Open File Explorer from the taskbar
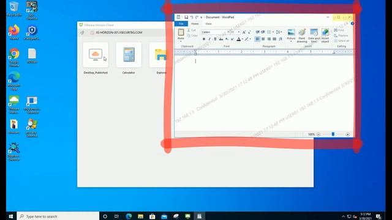The image size is (392, 220). click(x=140, y=216)
